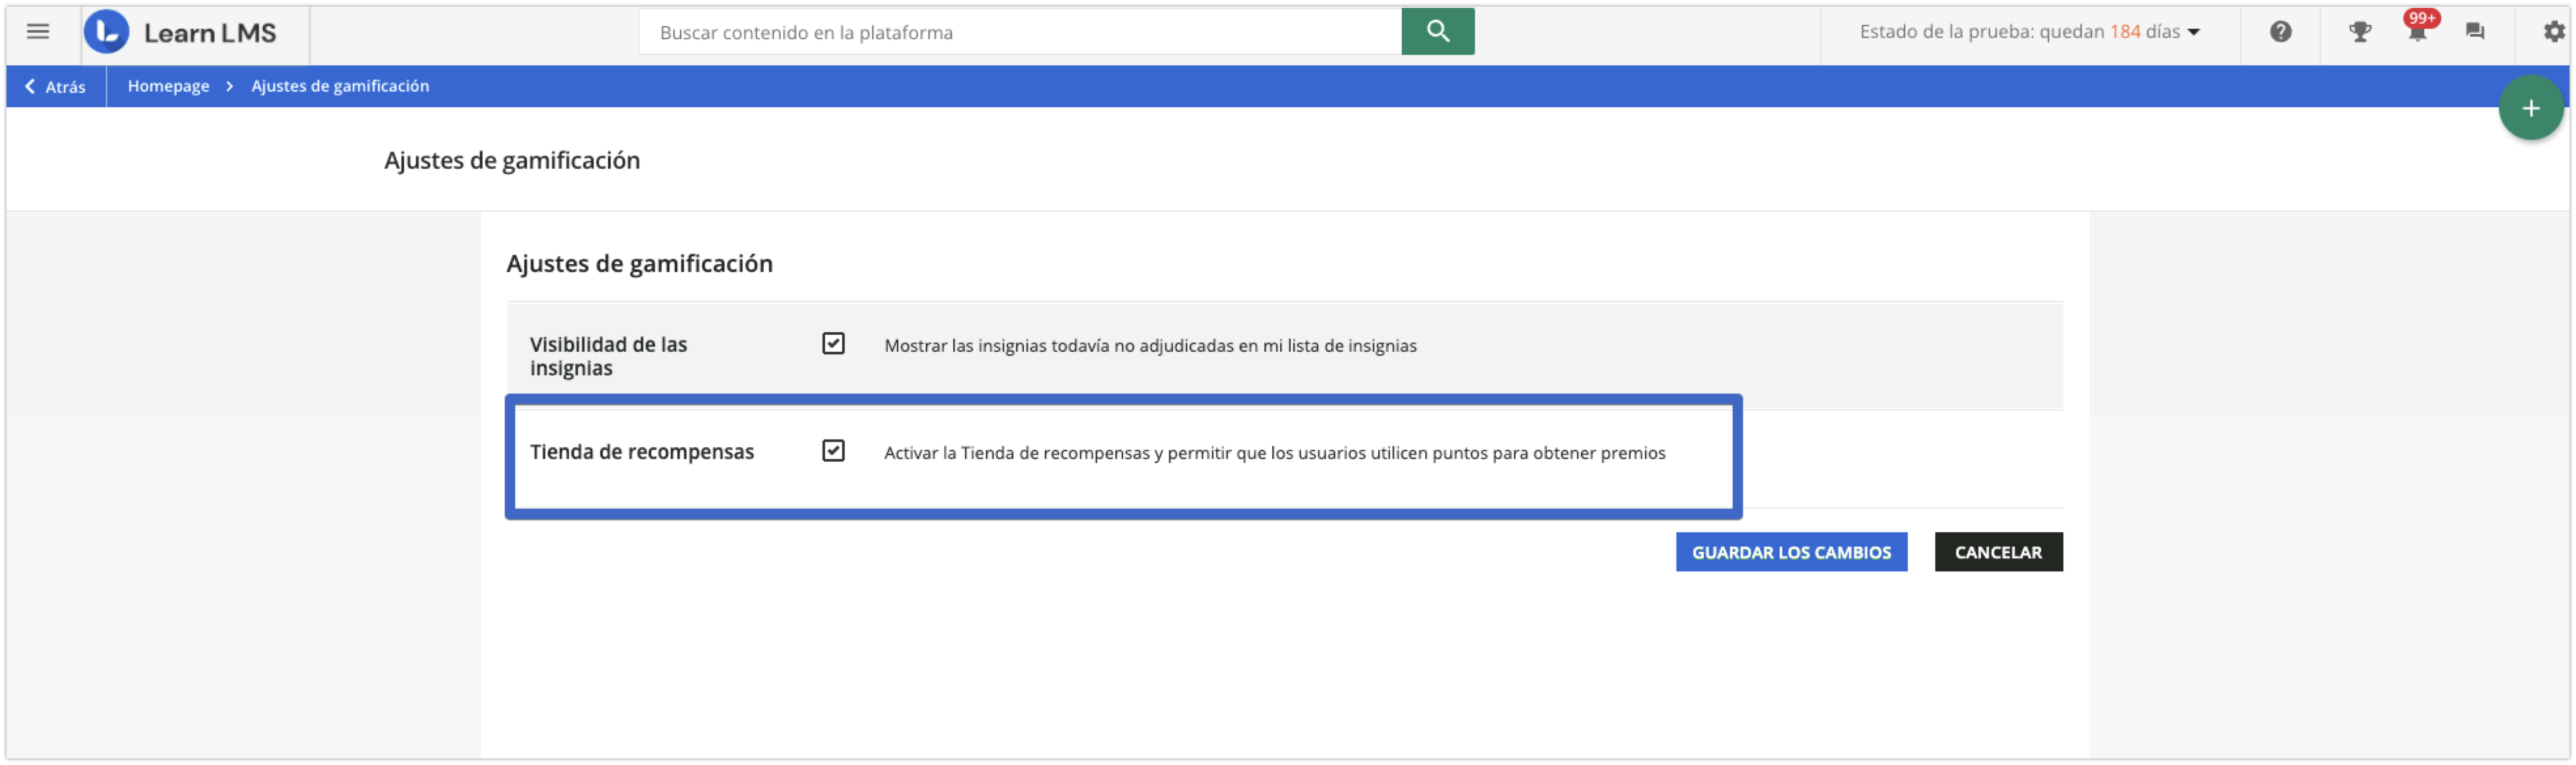Click the green search magnifier button
Viewport: 2576px width, 765px height.
pyautogui.click(x=1437, y=32)
